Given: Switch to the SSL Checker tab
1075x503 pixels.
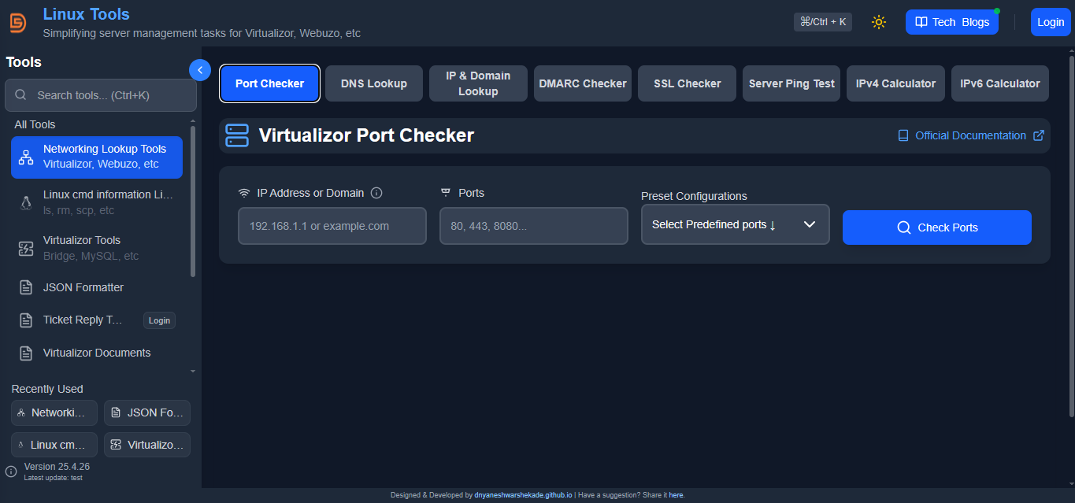Looking at the screenshot, I should [687, 83].
